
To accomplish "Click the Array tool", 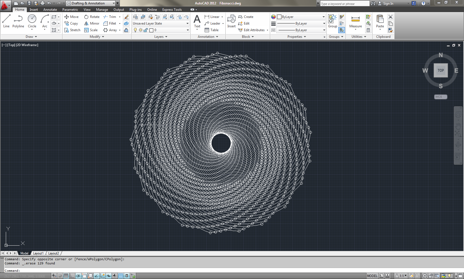I will tap(110, 30).
